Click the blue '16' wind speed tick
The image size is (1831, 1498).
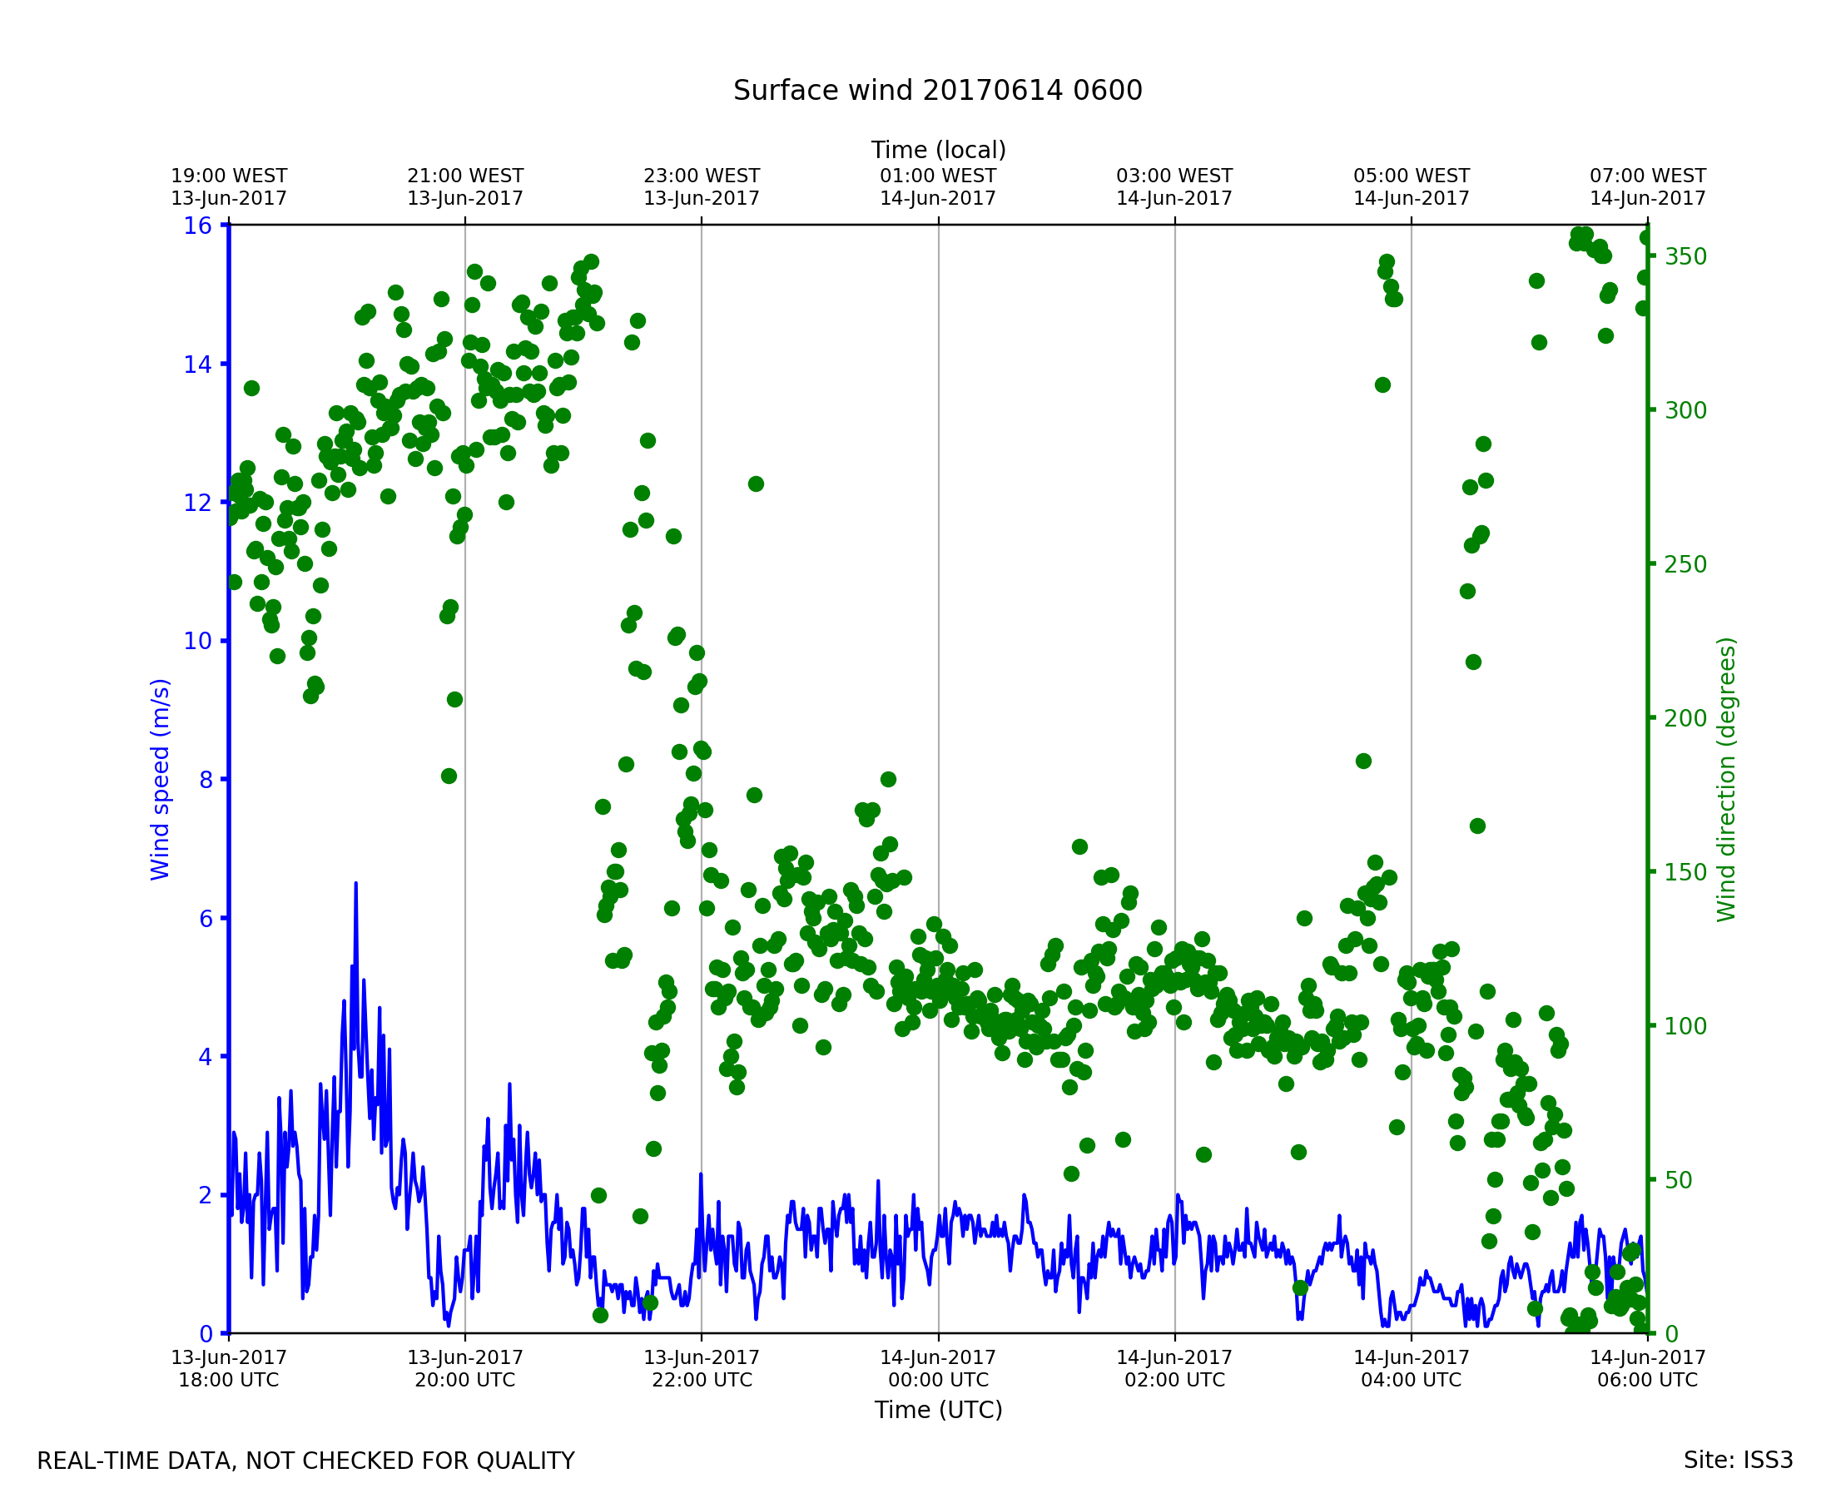(x=196, y=226)
